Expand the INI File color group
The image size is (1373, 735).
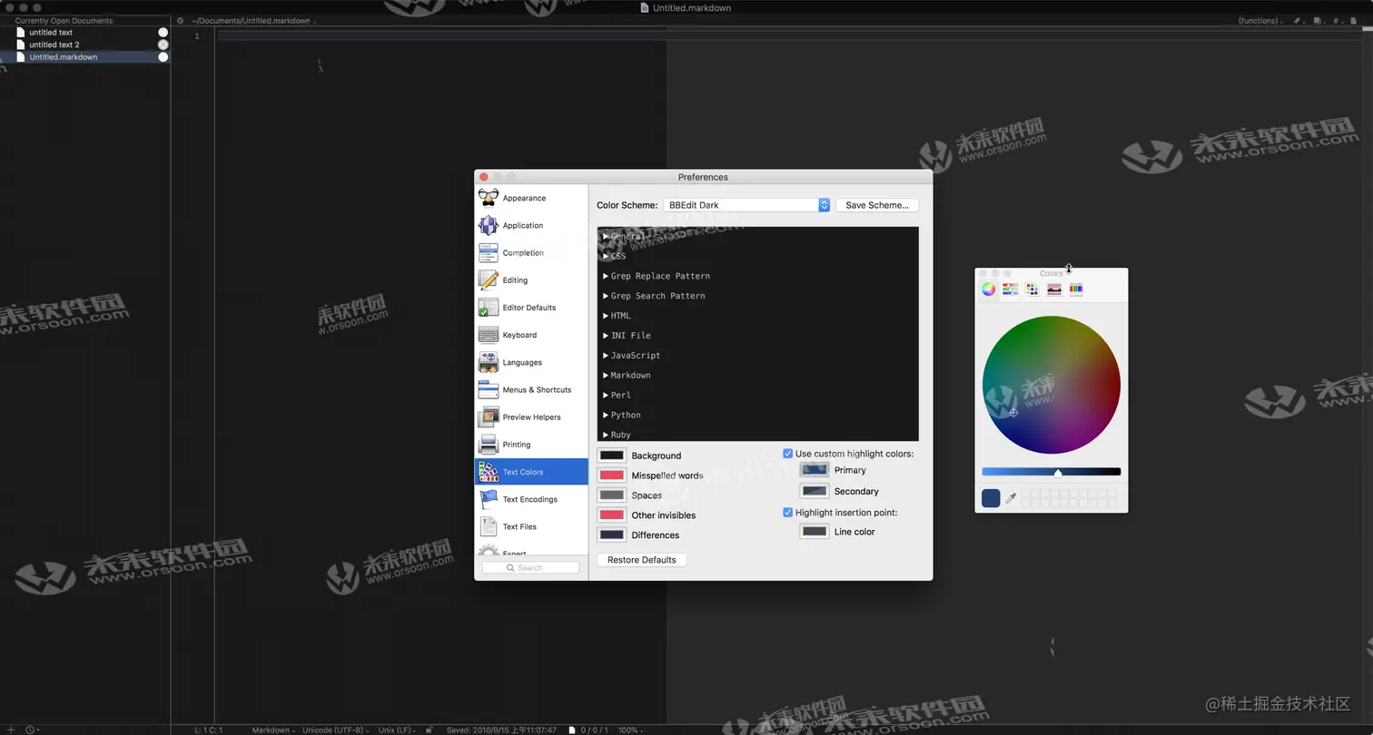606,336
